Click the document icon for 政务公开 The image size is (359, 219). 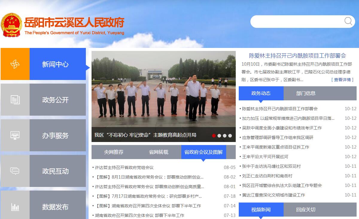pyautogui.click(x=15, y=100)
